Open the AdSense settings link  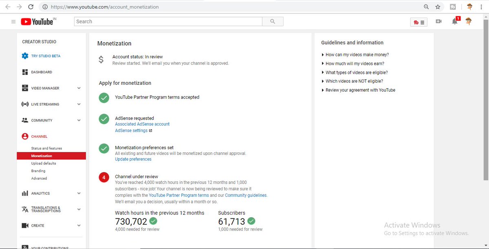pyautogui.click(x=131, y=130)
